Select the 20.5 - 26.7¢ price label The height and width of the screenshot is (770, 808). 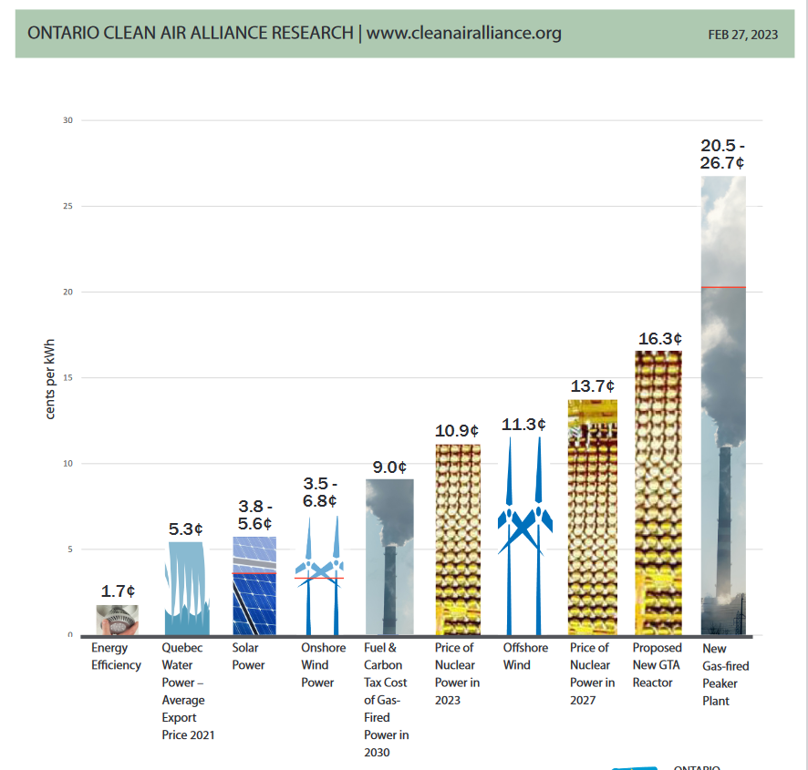click(x=722, y=154)
